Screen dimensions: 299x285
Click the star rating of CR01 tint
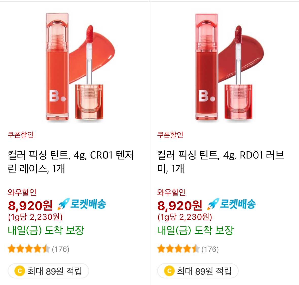[29, 249]
